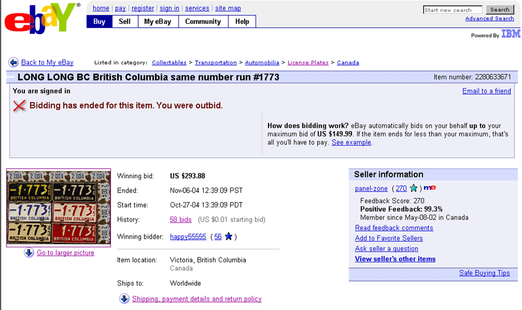Viewport: 522px width, 310px height.
Task: Open Go to larger picture
Action: [x=65, y=253]
